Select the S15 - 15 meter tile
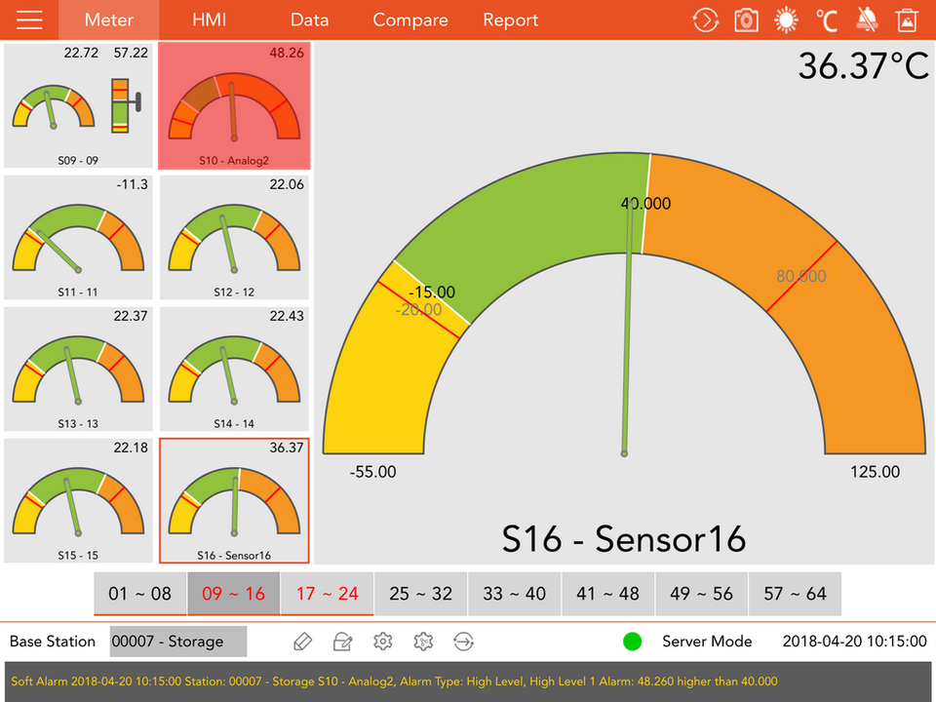This screenshot has width=936, height=702. click(78, 501)
